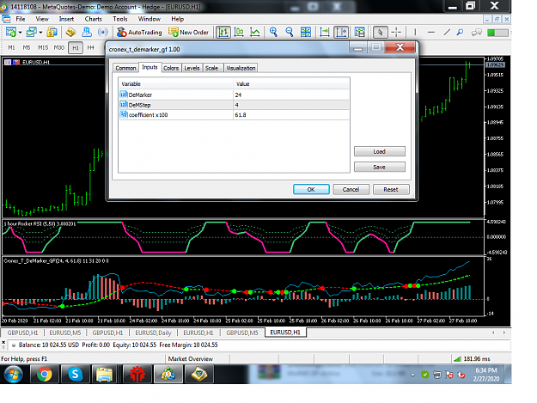This screenshot has height=403, width=537.
Task: Open the GBPUSD,M5 chart tab
Action: tap(242, 333)
